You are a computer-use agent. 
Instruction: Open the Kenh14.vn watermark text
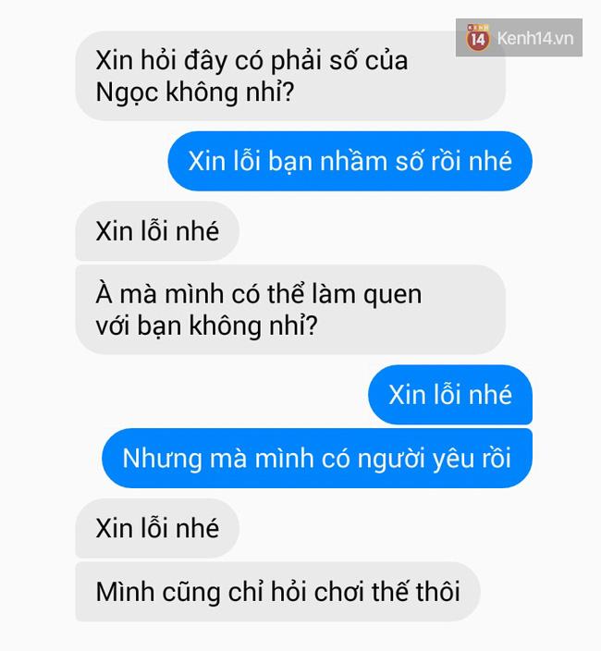point(535,39)
